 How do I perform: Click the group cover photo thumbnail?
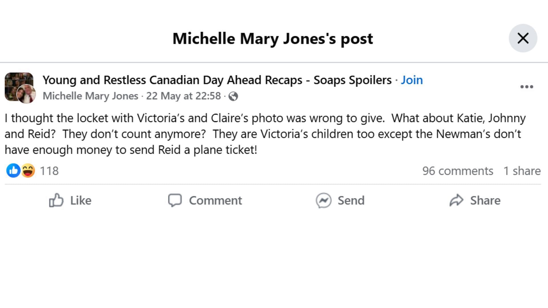tap(17, 83)
